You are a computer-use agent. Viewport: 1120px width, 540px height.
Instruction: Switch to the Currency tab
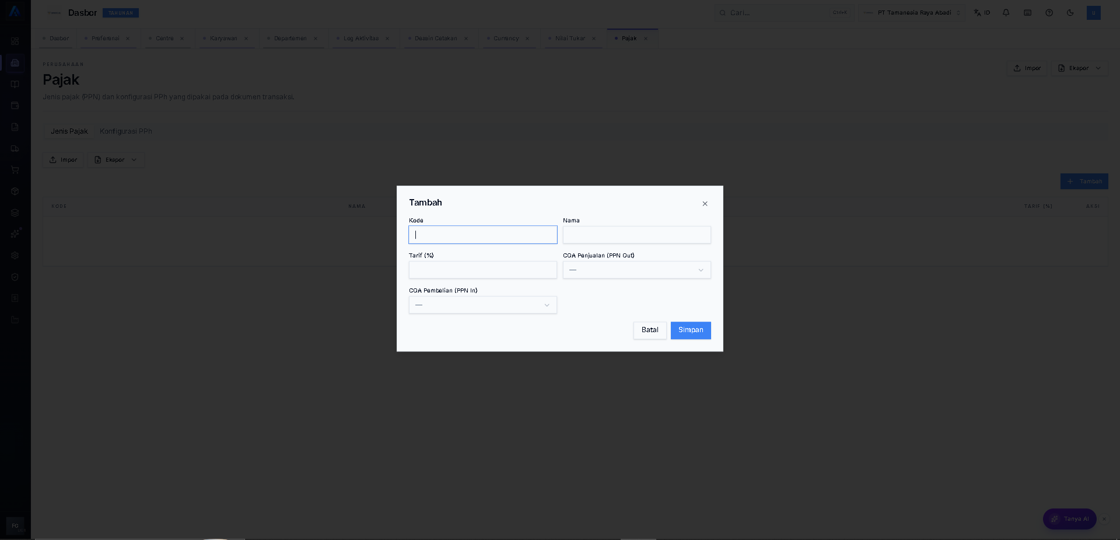pos(506,39)
